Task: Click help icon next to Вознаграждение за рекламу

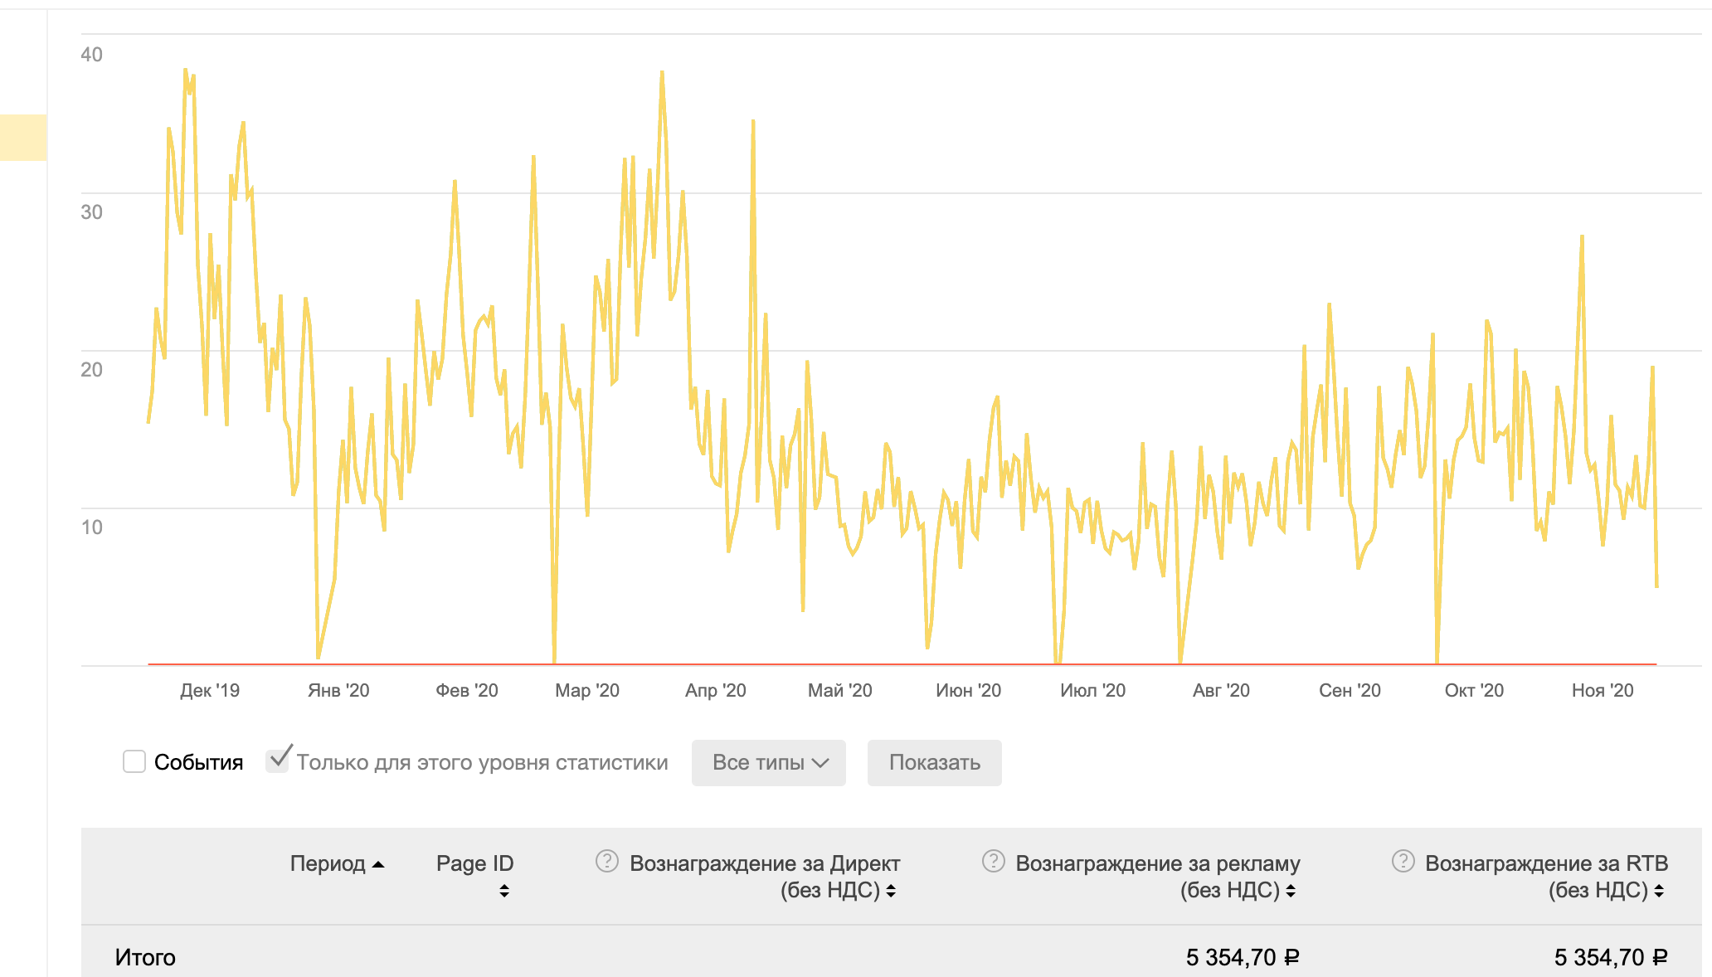Action: [x=993, y=862]
